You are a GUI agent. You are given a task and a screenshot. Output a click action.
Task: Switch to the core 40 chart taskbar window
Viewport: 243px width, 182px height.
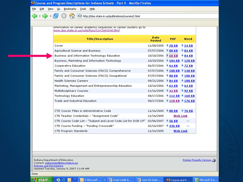click(149, 180)
